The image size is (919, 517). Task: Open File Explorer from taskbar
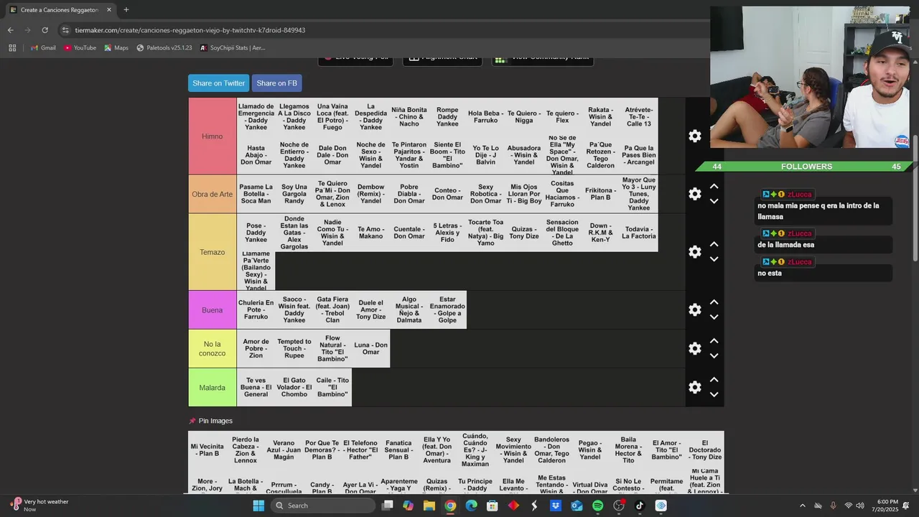pos(429,506)
